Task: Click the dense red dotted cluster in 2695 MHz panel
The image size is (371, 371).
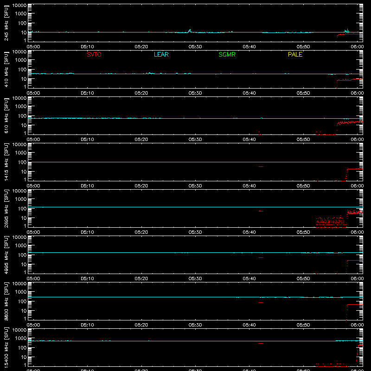Action: pyautogui.click(x=331, y=222)
